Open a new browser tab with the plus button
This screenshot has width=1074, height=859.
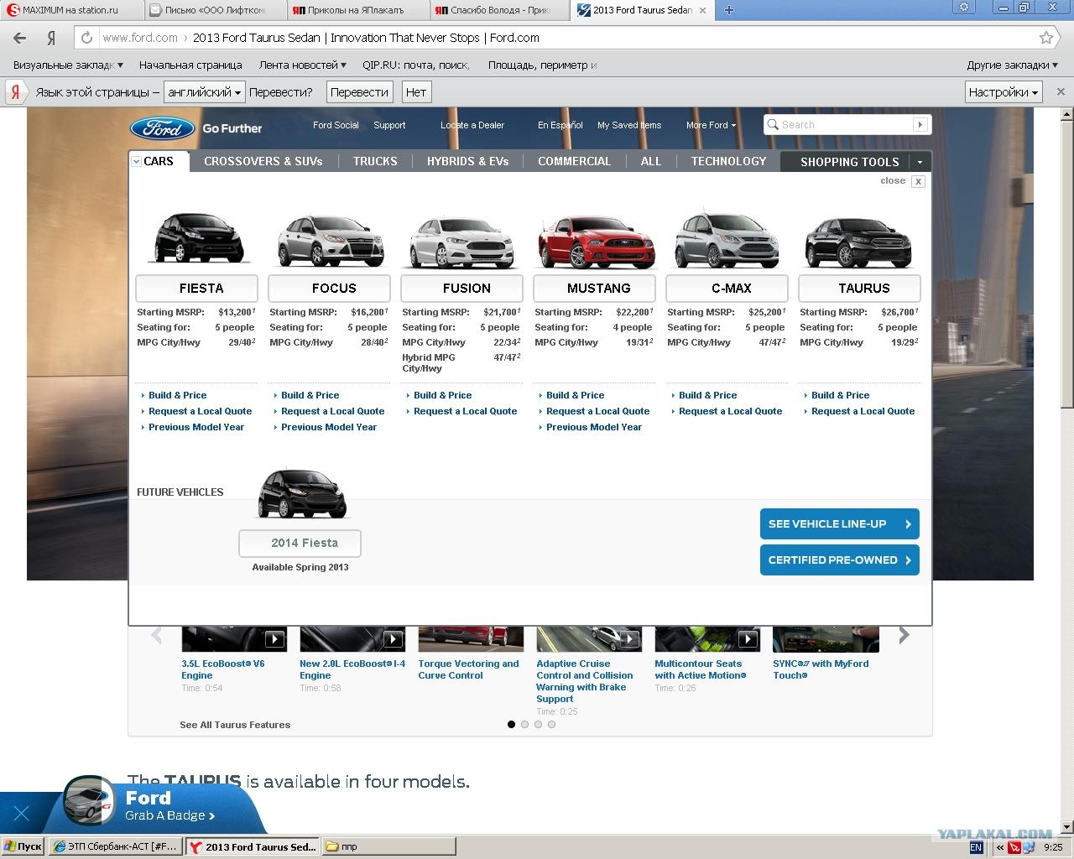pyautogui.click(x=729, y=10)
